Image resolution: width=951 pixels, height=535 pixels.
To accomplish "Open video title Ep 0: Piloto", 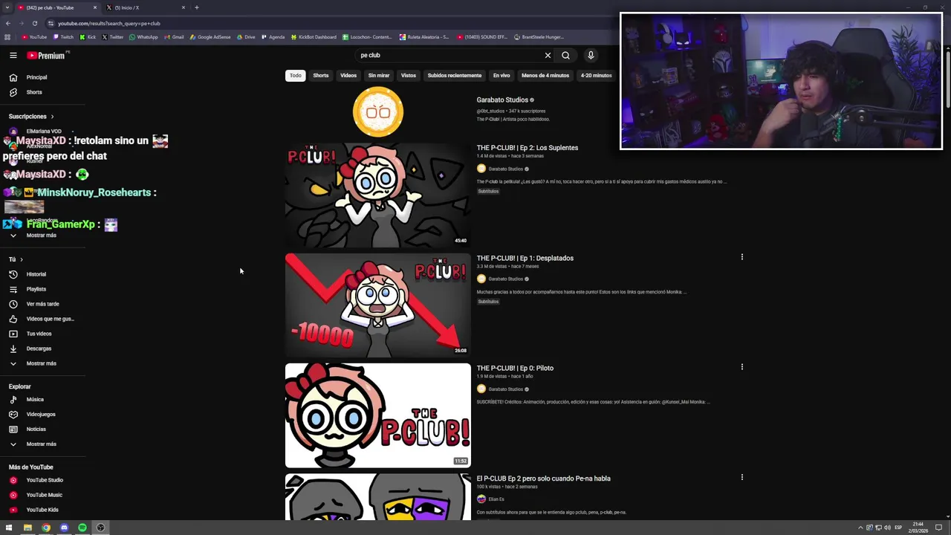I will pyautogui.click(x=515, y=368).
